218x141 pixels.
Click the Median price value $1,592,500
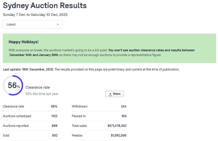pos(118,136)
